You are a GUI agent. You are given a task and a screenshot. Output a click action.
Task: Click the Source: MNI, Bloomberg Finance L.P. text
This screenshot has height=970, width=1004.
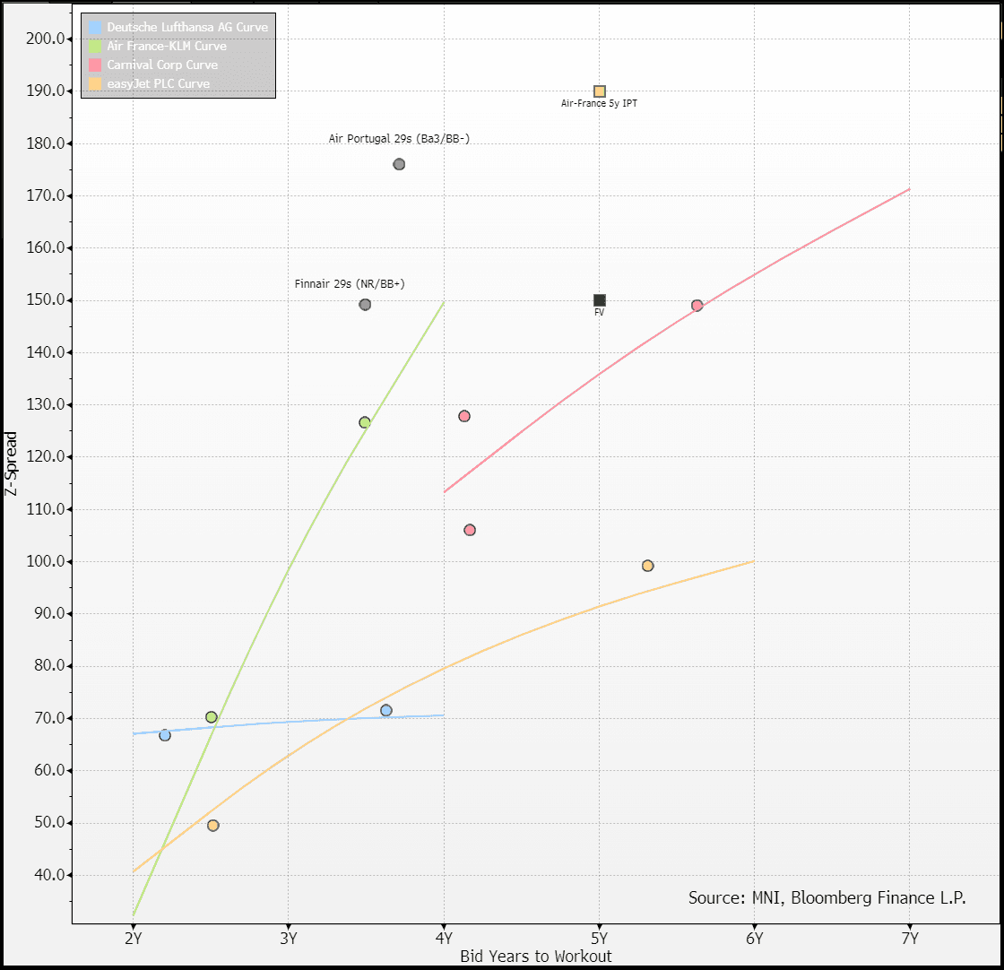point(827,898)
